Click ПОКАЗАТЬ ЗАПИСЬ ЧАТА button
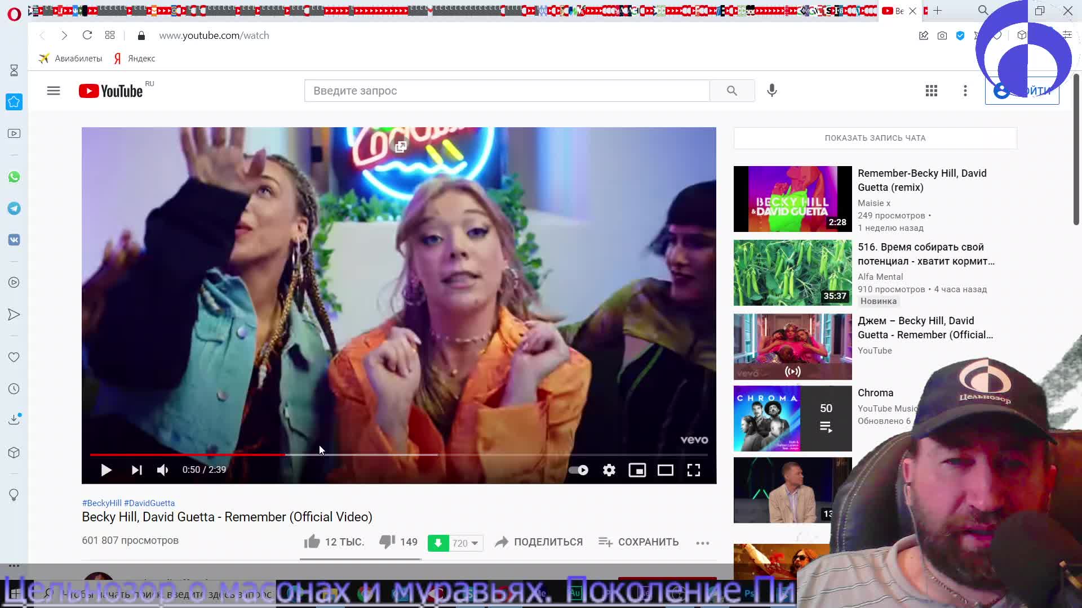 (x=875, y=138)
